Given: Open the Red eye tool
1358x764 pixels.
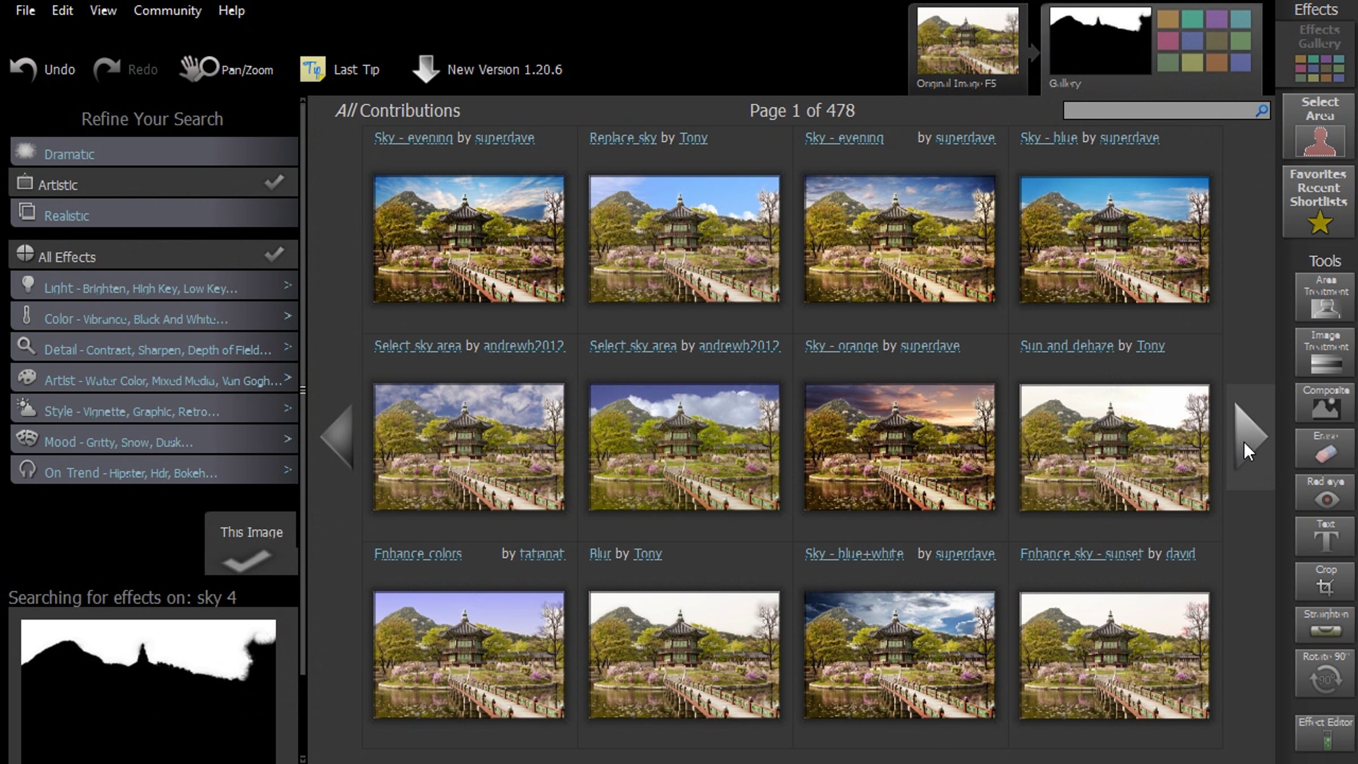Looking at the screenshot, I should pyautogui.click(x=1325, y=493).
